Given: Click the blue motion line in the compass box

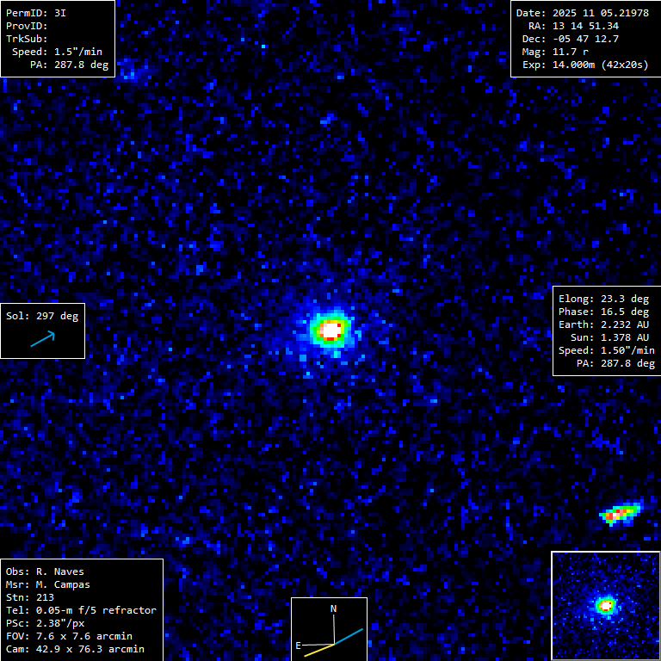Looking at the screenshot, I should [x=349, y=637].
